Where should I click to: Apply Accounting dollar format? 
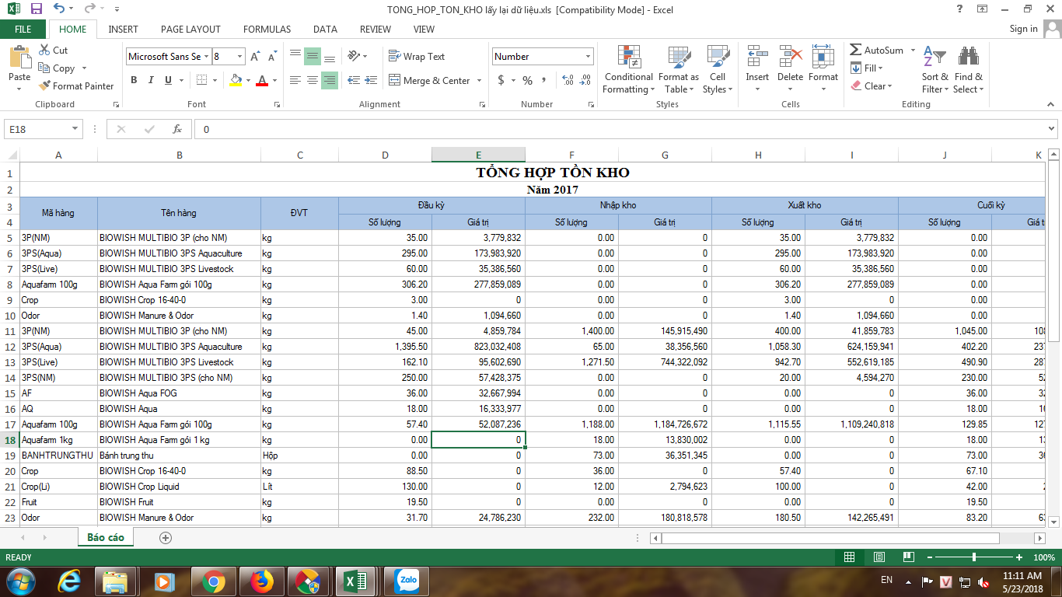click(501, 80)
